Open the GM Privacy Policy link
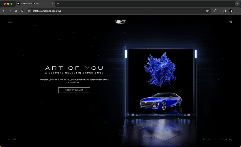 pos(226,139)
